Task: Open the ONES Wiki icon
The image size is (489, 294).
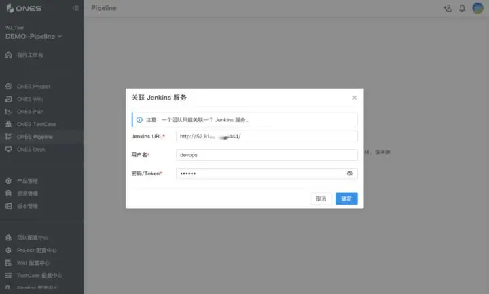Action: pyautogui.click(x=8, y=99)
